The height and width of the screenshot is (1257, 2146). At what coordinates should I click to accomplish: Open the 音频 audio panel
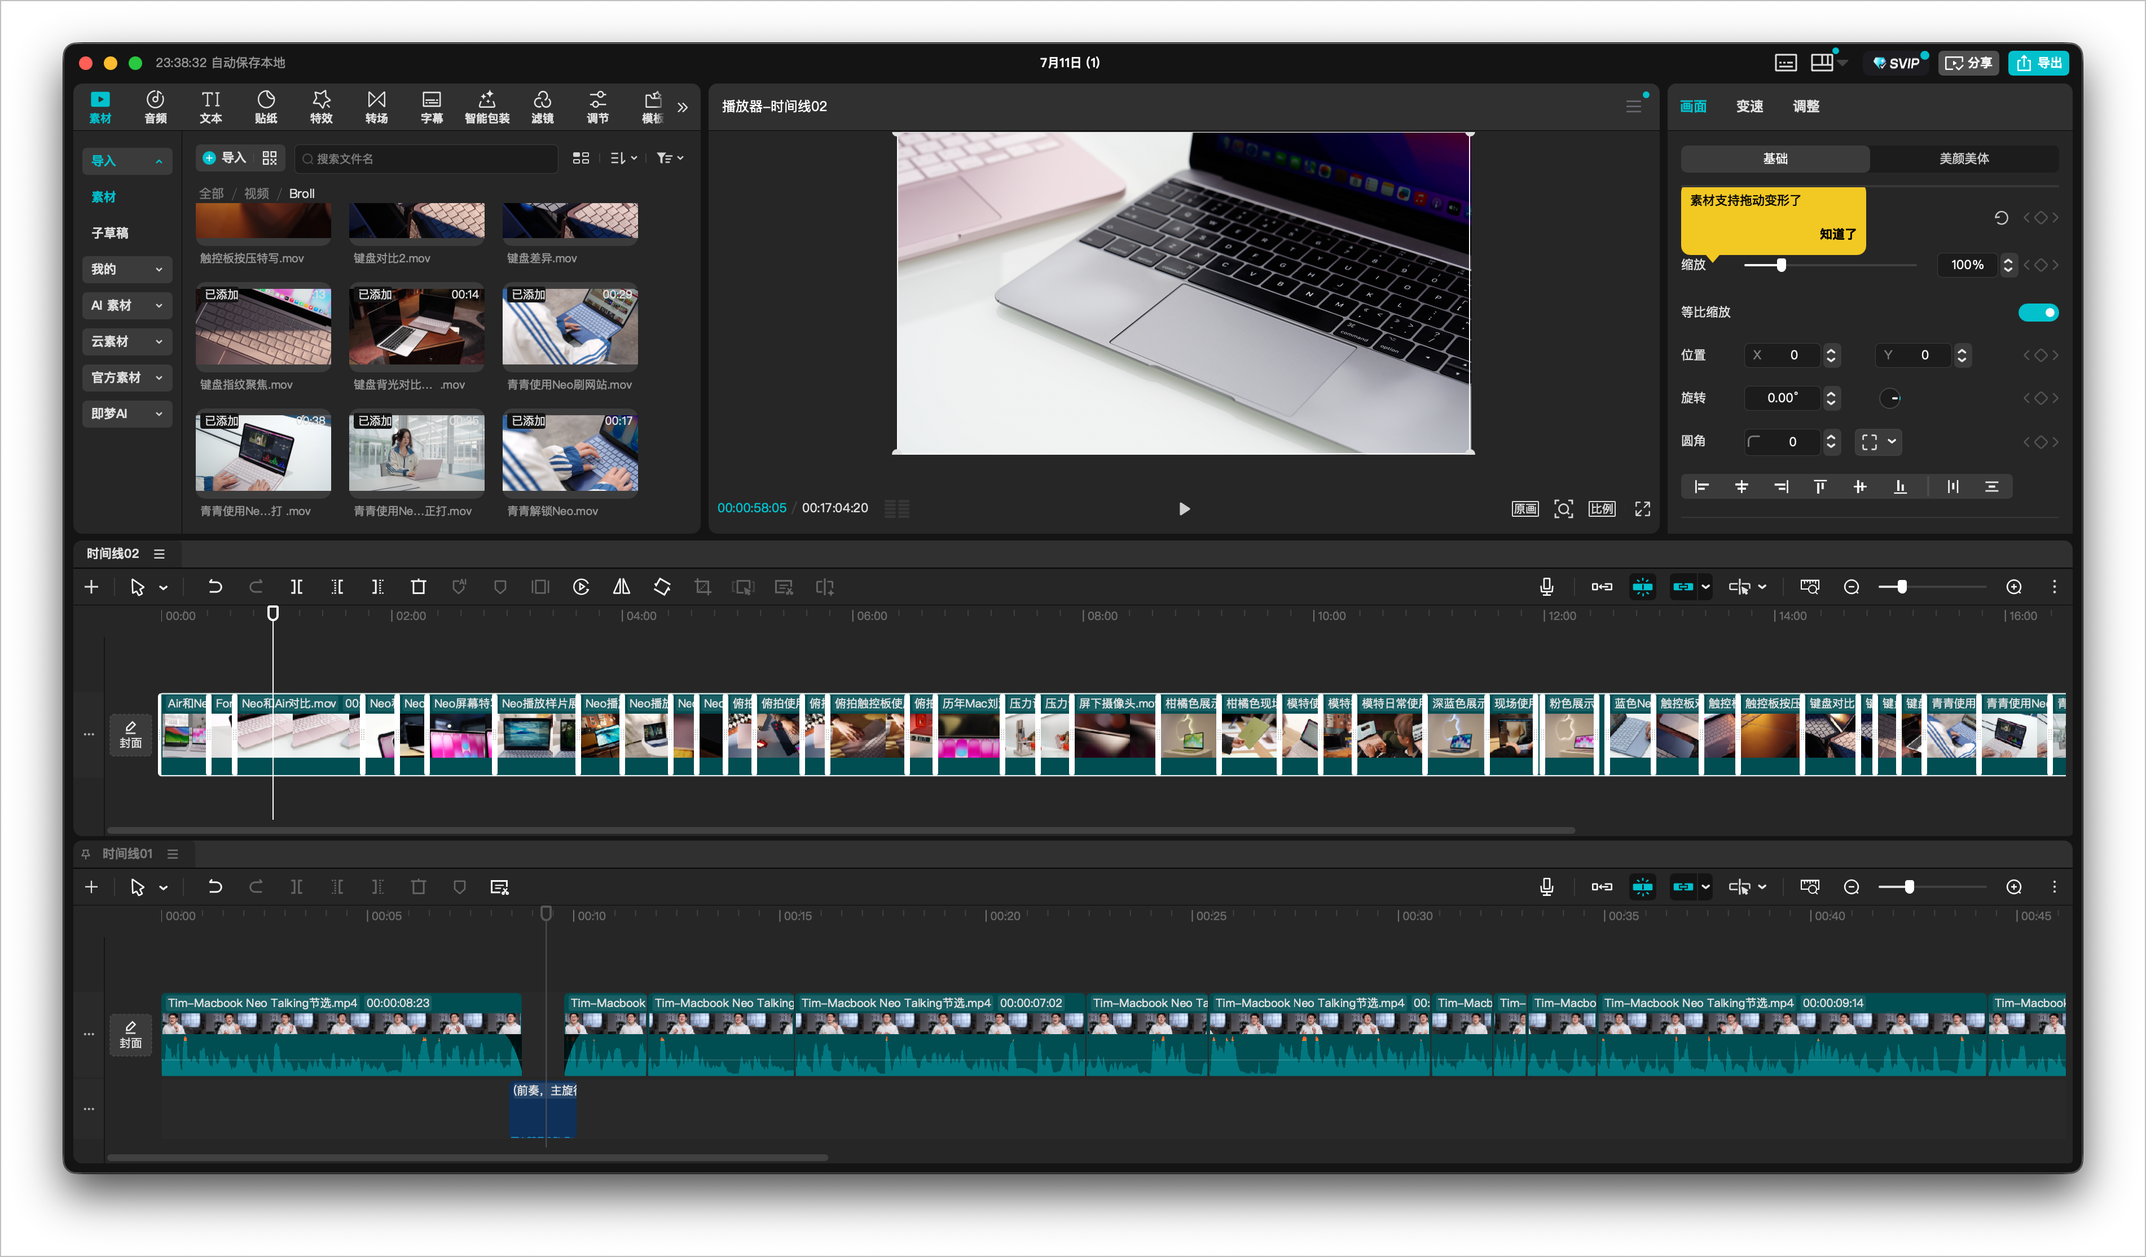(155, 107)
